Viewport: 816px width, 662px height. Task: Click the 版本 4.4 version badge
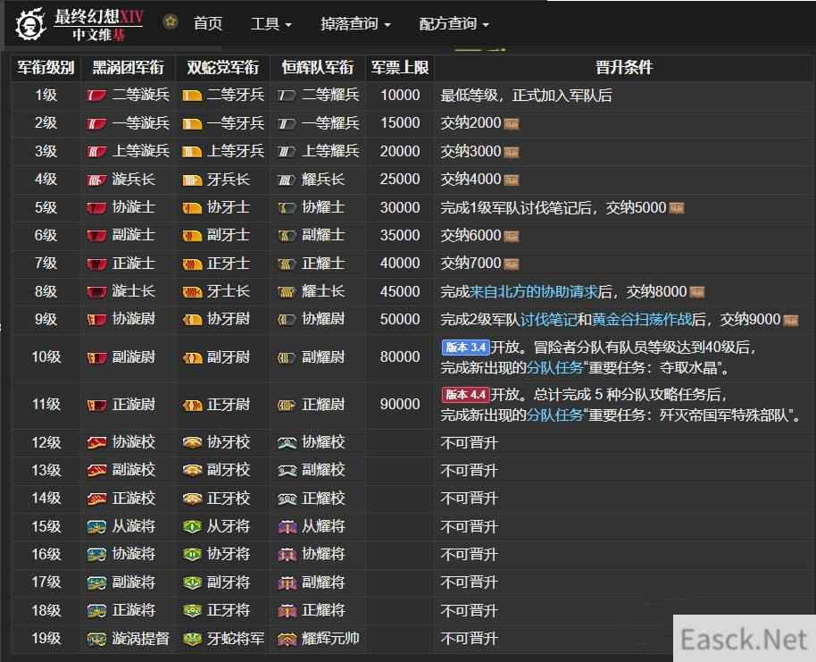point(465,395)
